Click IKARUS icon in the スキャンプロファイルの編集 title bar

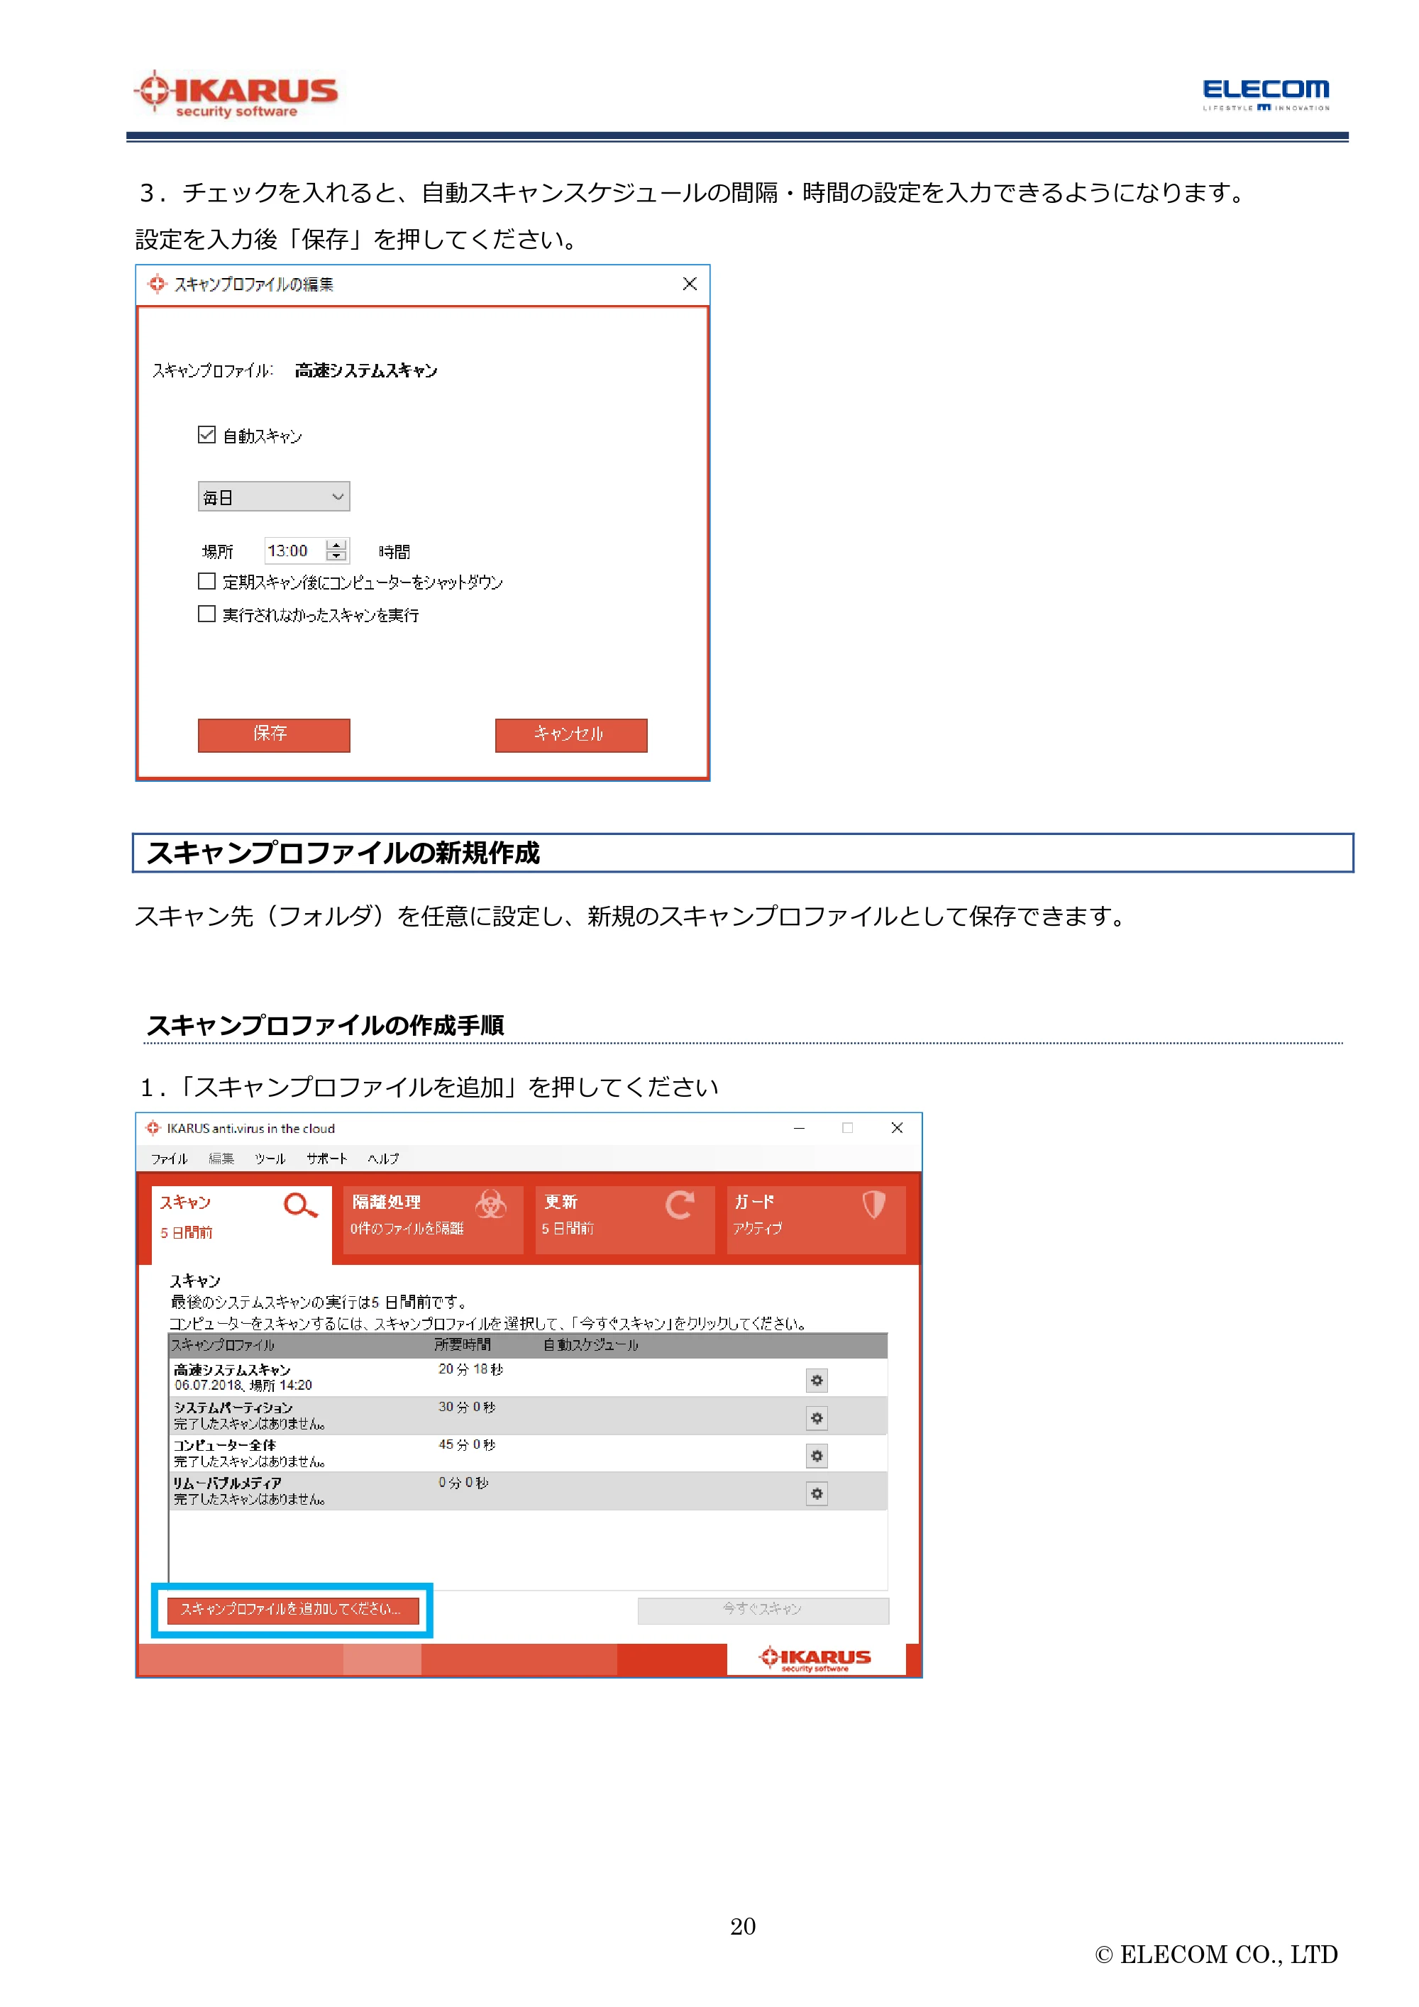coord(157,284)
